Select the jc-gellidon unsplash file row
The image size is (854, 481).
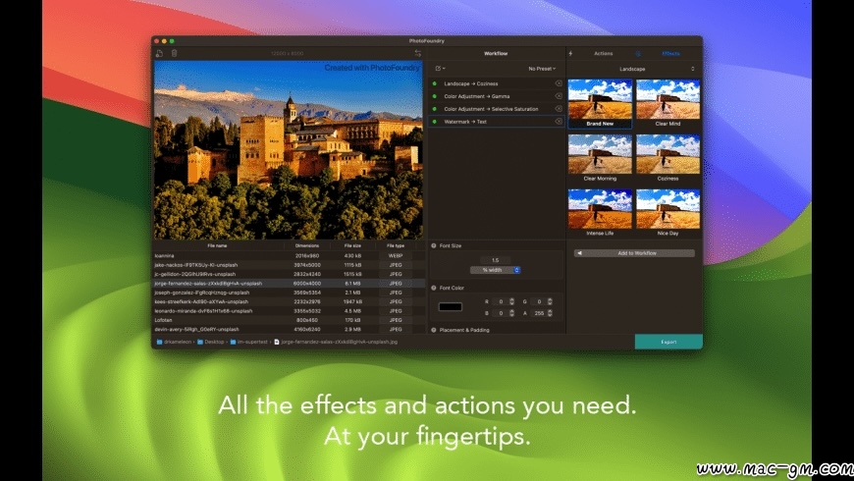(289, 274)
